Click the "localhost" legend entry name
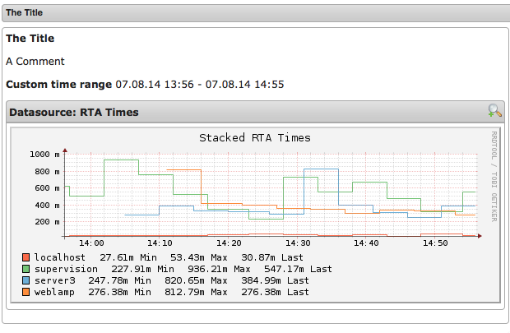510x333 pixels. point(60,257)
